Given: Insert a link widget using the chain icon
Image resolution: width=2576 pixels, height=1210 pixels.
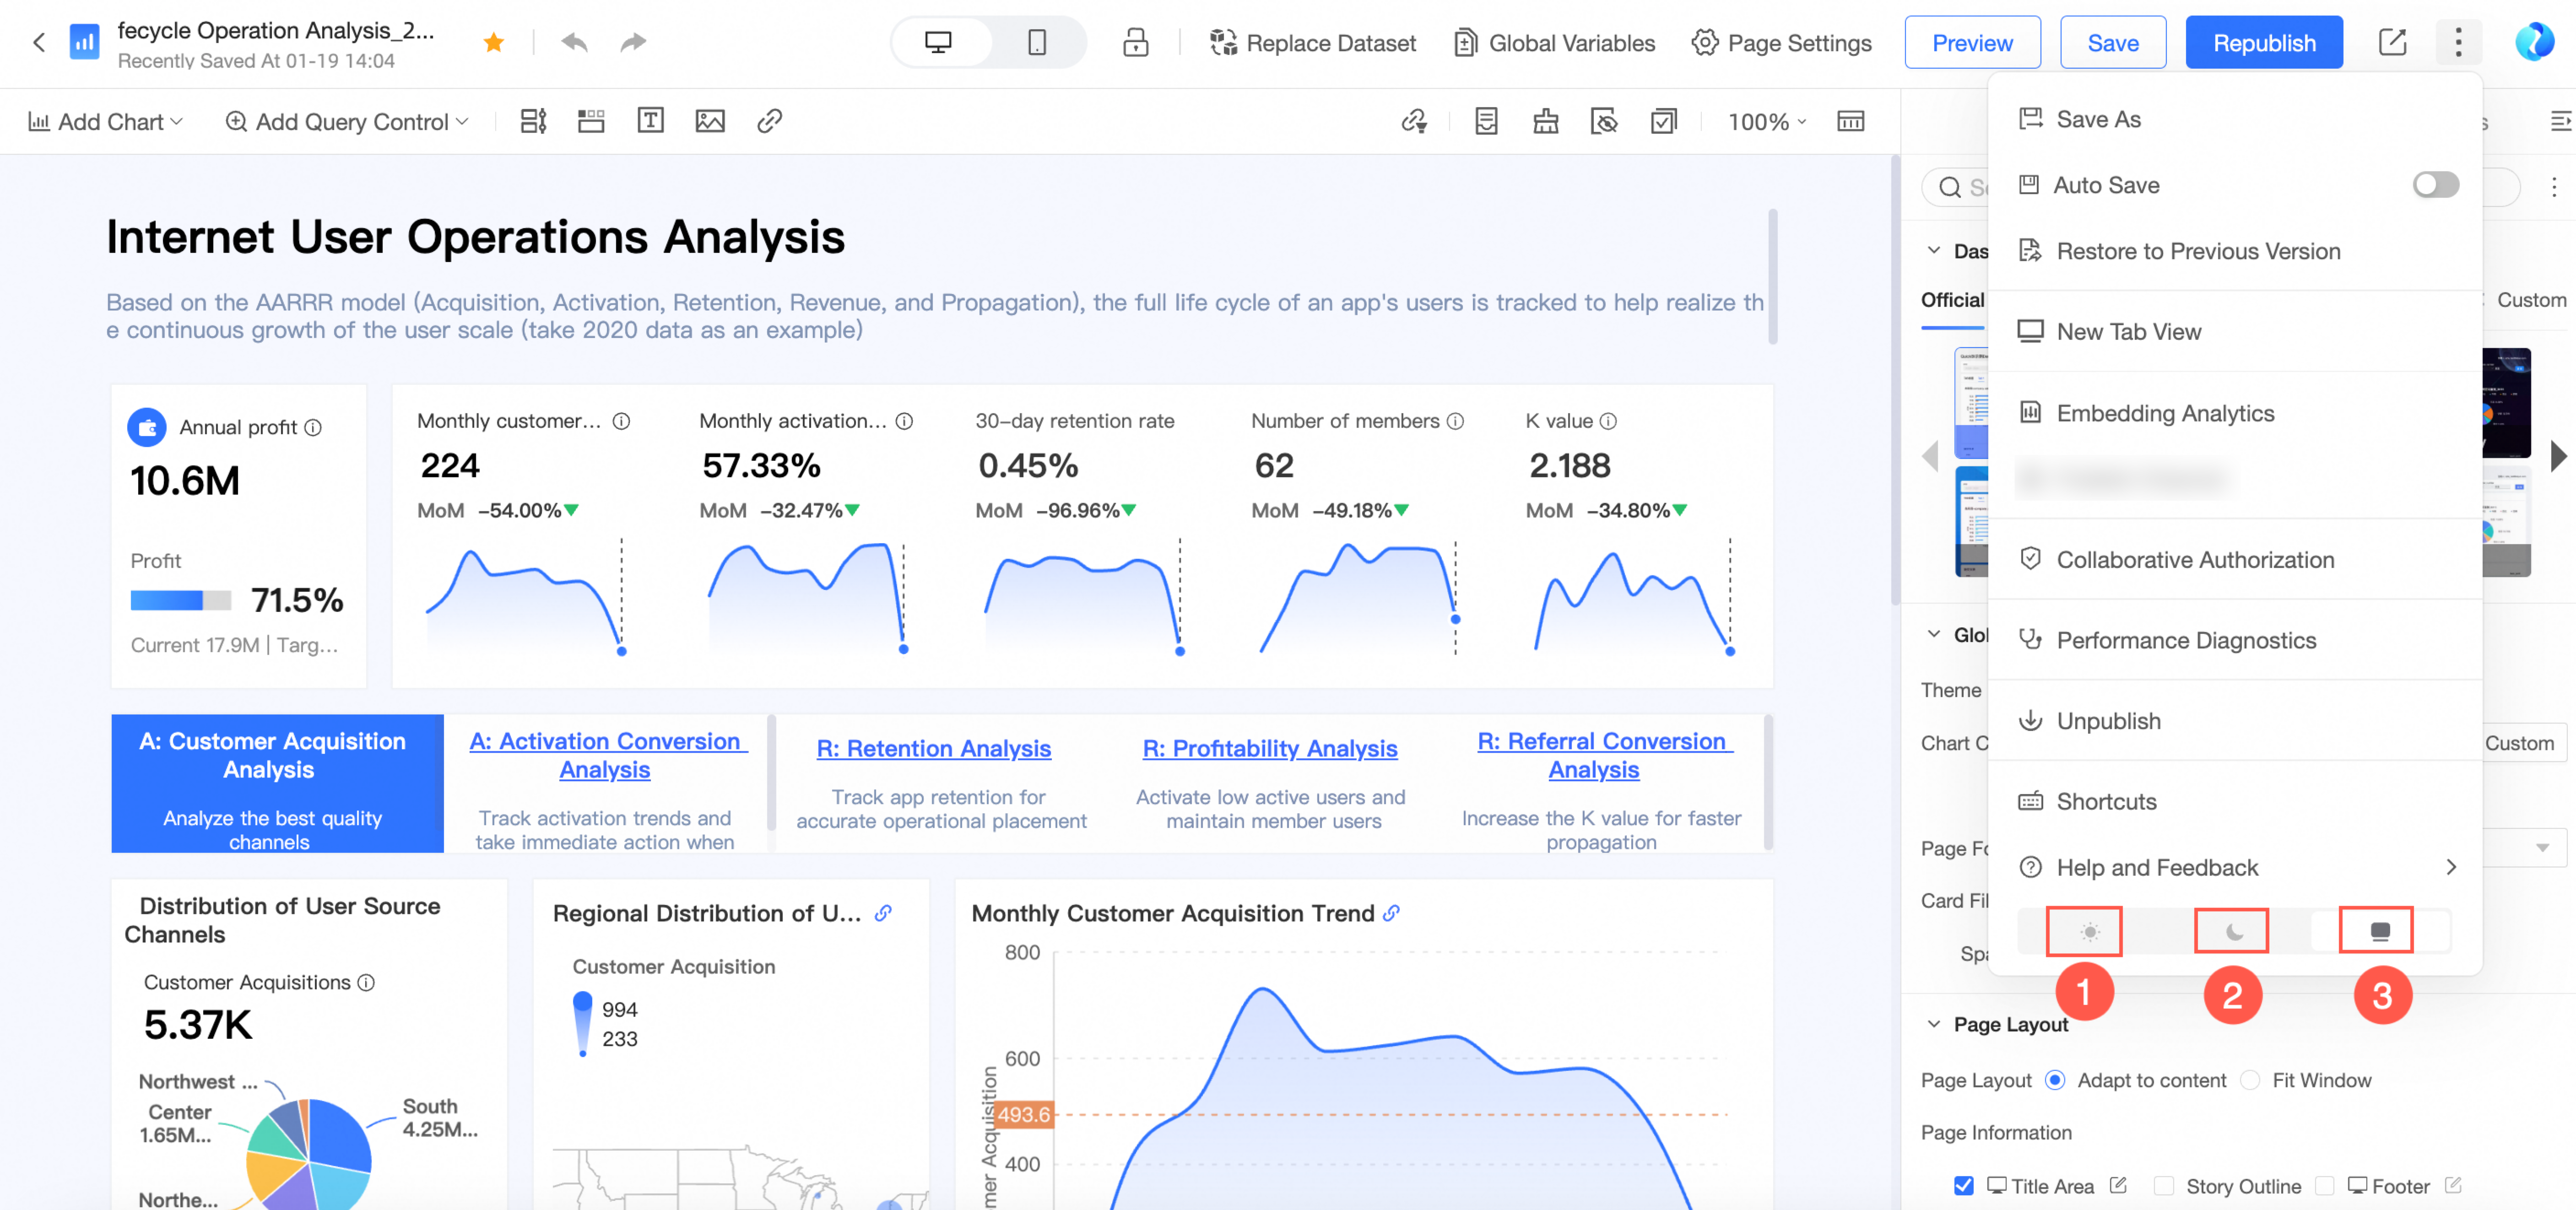Looking at the screenshot, I should point(769,121).
